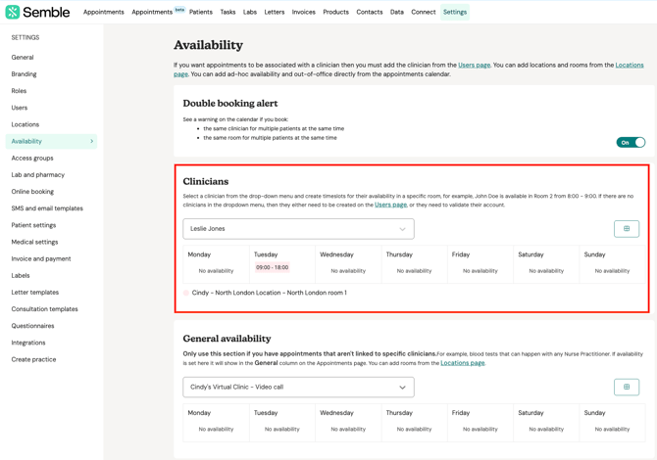Viewport: 657px width, 460px height.
Task: Open the Invoices menu
Action: (x=303, y=12)
